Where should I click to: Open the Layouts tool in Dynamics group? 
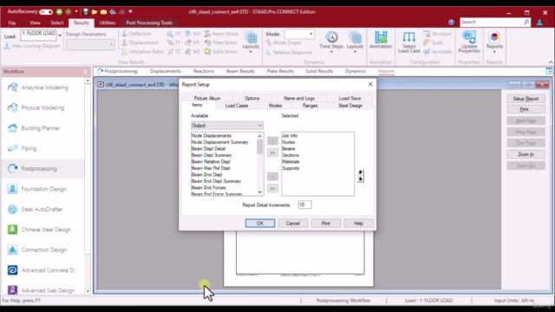(355, 42)
